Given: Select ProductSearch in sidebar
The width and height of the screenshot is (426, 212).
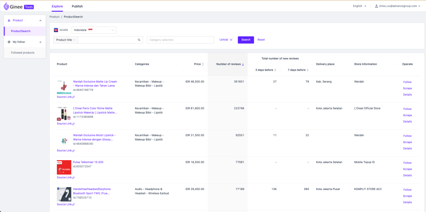Looking at the screenshot, I should (25, 31).
